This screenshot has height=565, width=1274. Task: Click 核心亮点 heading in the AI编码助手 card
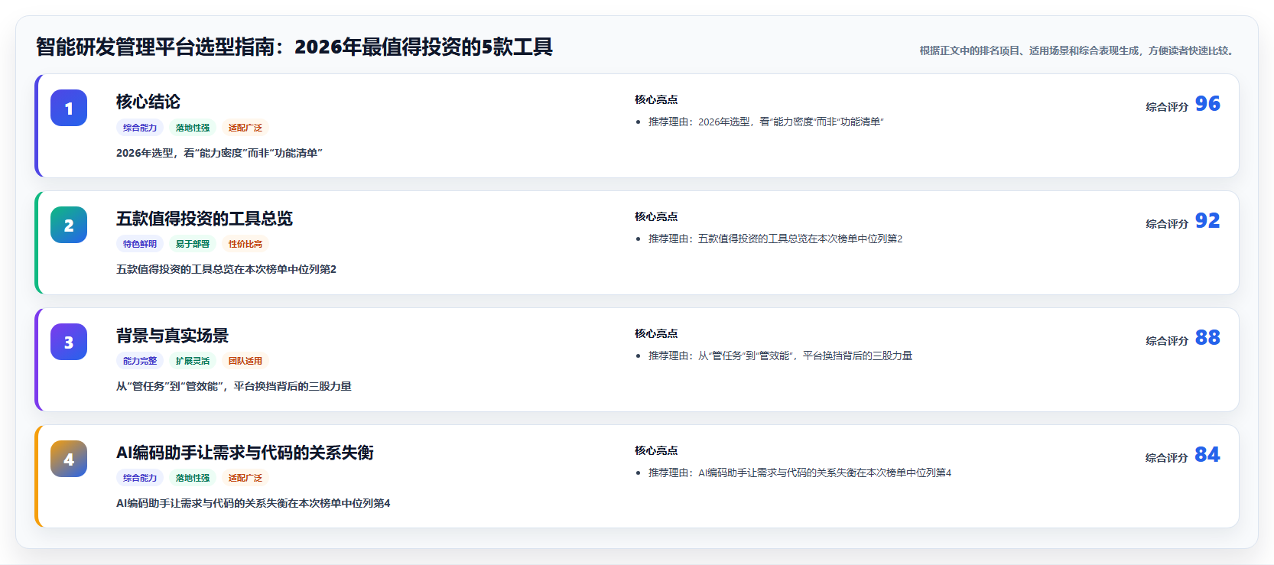coord(656,450)
